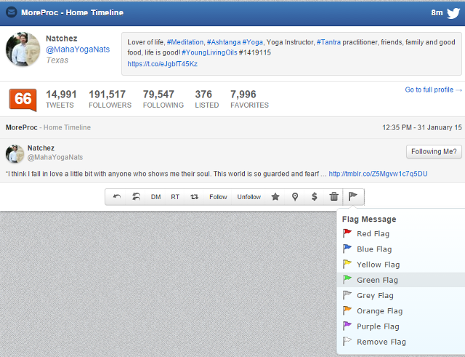Click the #YoungLivingOils hashtag
This screenshot has height=357, width=465.
coord(209,52)
